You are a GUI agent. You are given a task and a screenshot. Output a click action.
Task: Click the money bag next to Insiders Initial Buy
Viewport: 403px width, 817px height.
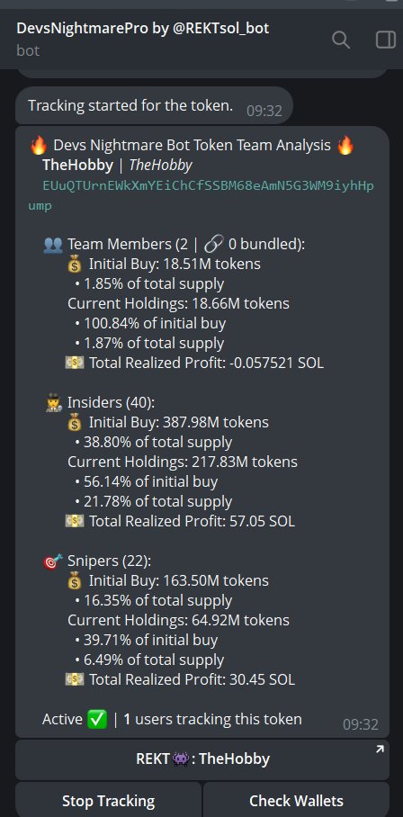75,422
